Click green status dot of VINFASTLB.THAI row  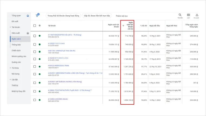pos(40,52)
